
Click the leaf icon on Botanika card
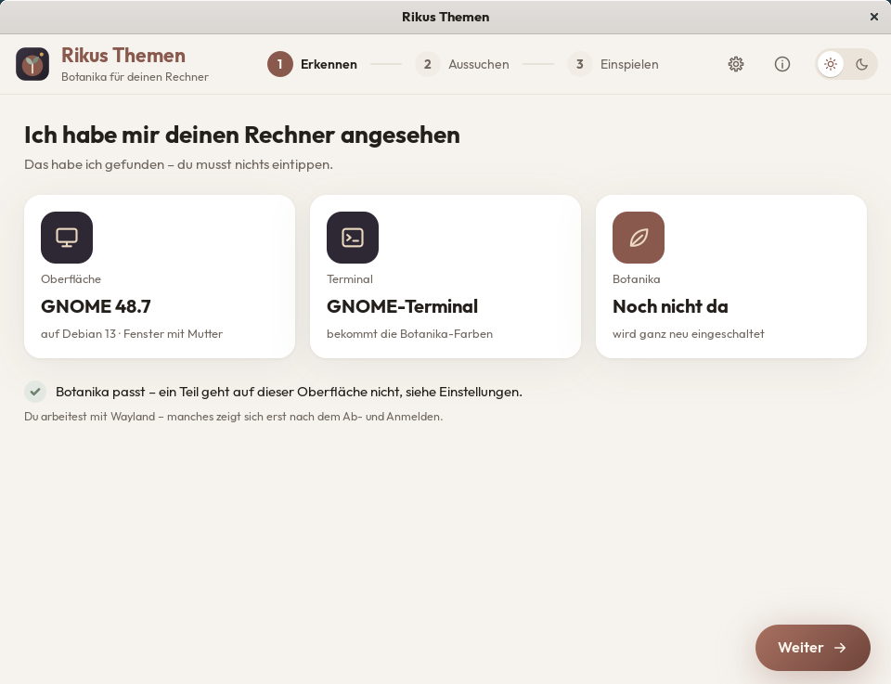point(639,238)
